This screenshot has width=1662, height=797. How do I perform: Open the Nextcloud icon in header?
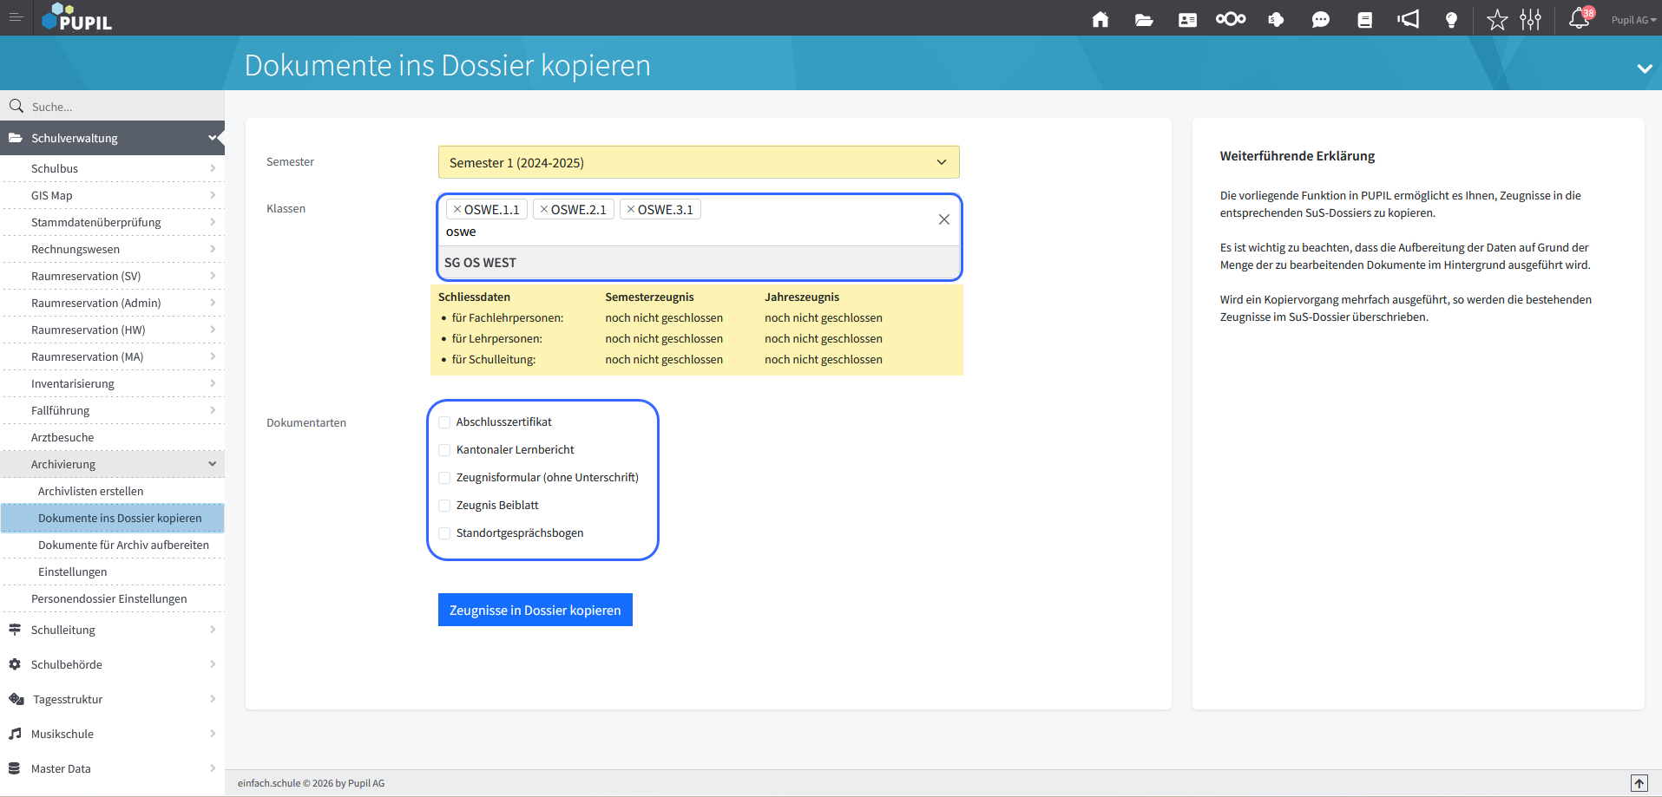(x=1231, y=19)
